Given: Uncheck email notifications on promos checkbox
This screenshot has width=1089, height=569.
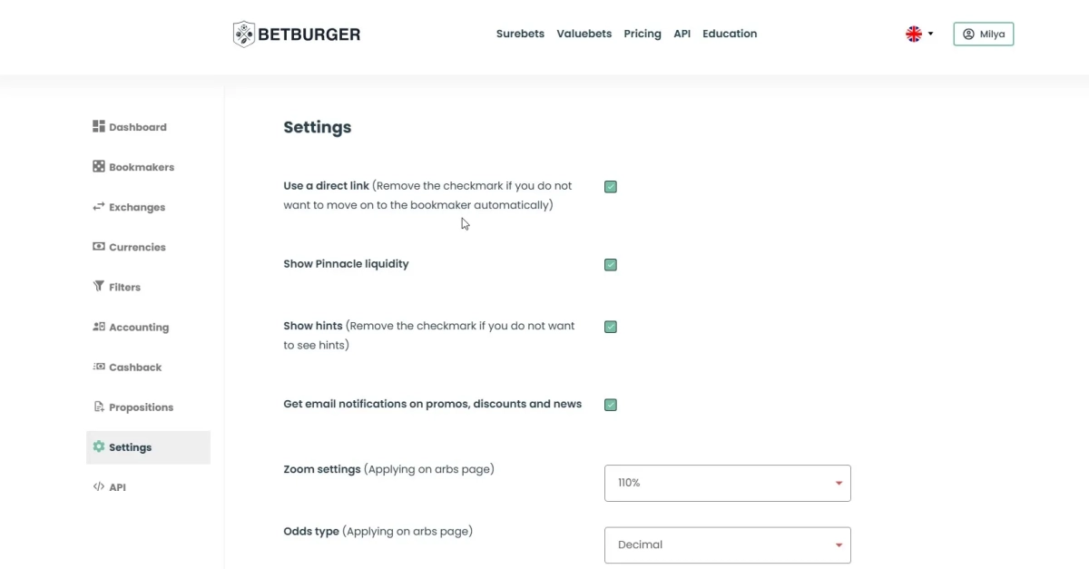Looking at the screenshot, I should [x=611, y=405].
